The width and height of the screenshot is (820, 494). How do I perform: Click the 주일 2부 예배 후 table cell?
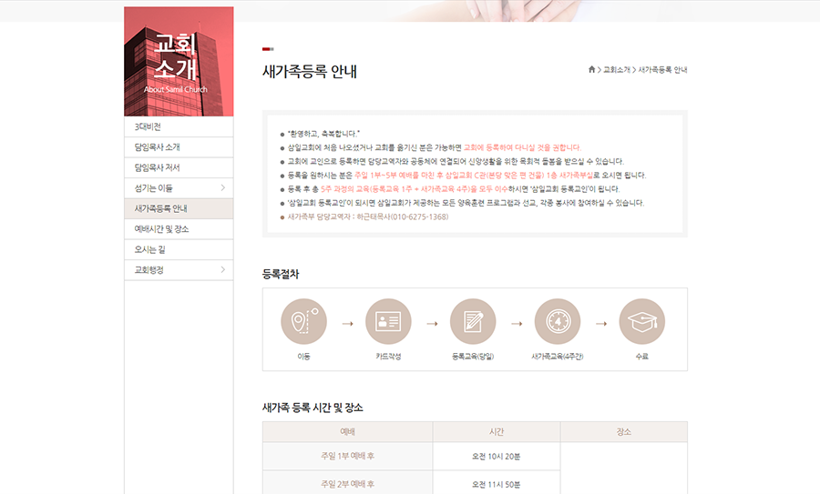pos(348,484)
